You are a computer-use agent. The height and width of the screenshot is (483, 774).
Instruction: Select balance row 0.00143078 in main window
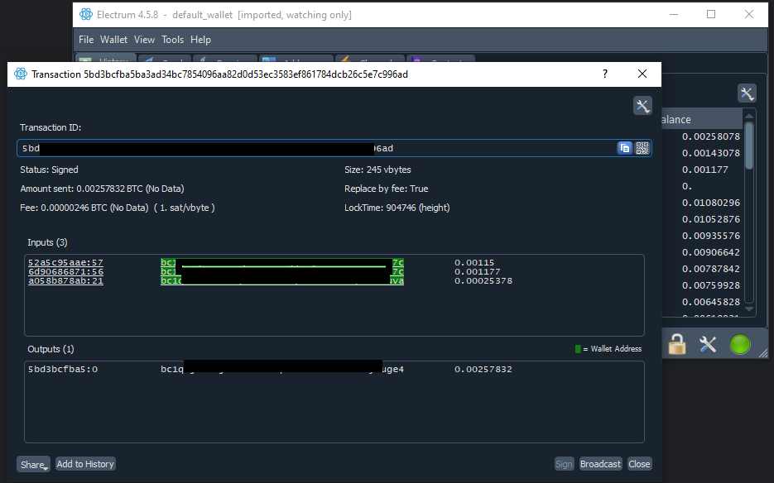coord(711,153)
